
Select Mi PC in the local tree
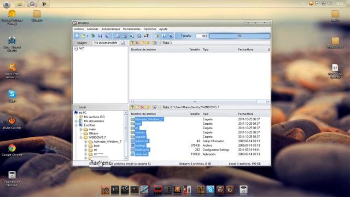click(80, 113)
